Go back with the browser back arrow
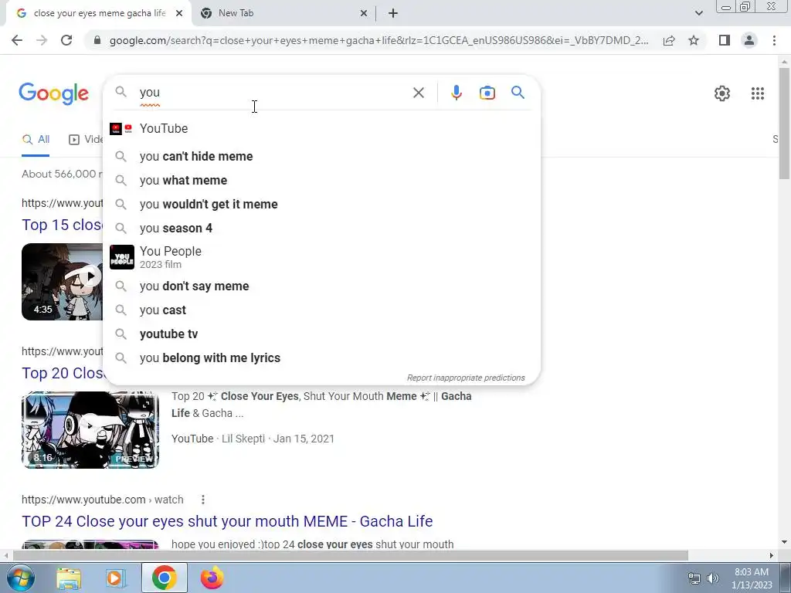This screenshot has height=593, width=791. click(17, 40)
